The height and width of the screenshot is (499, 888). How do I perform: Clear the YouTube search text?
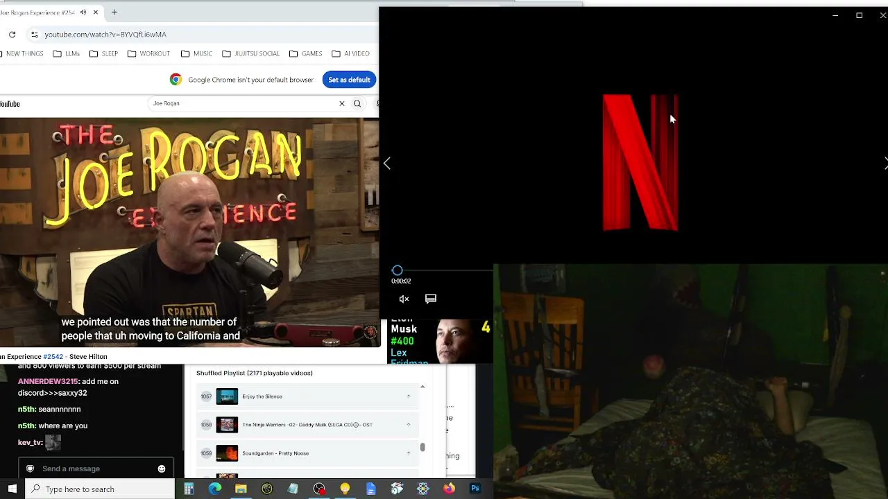(x=341, y=103)
